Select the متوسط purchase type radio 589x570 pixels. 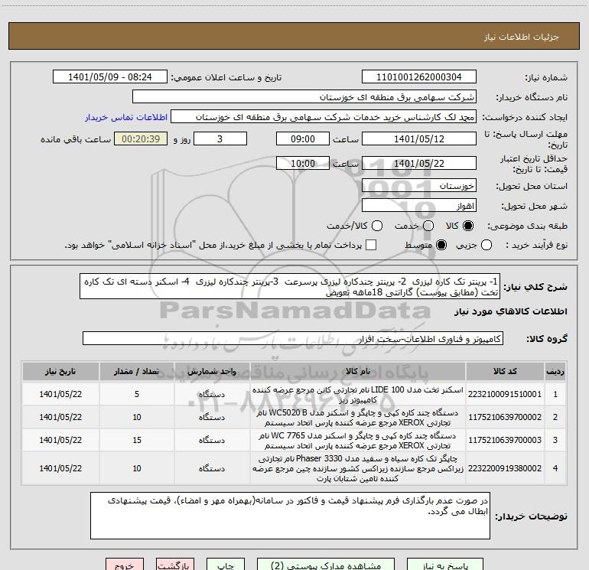tap(441, 245)
